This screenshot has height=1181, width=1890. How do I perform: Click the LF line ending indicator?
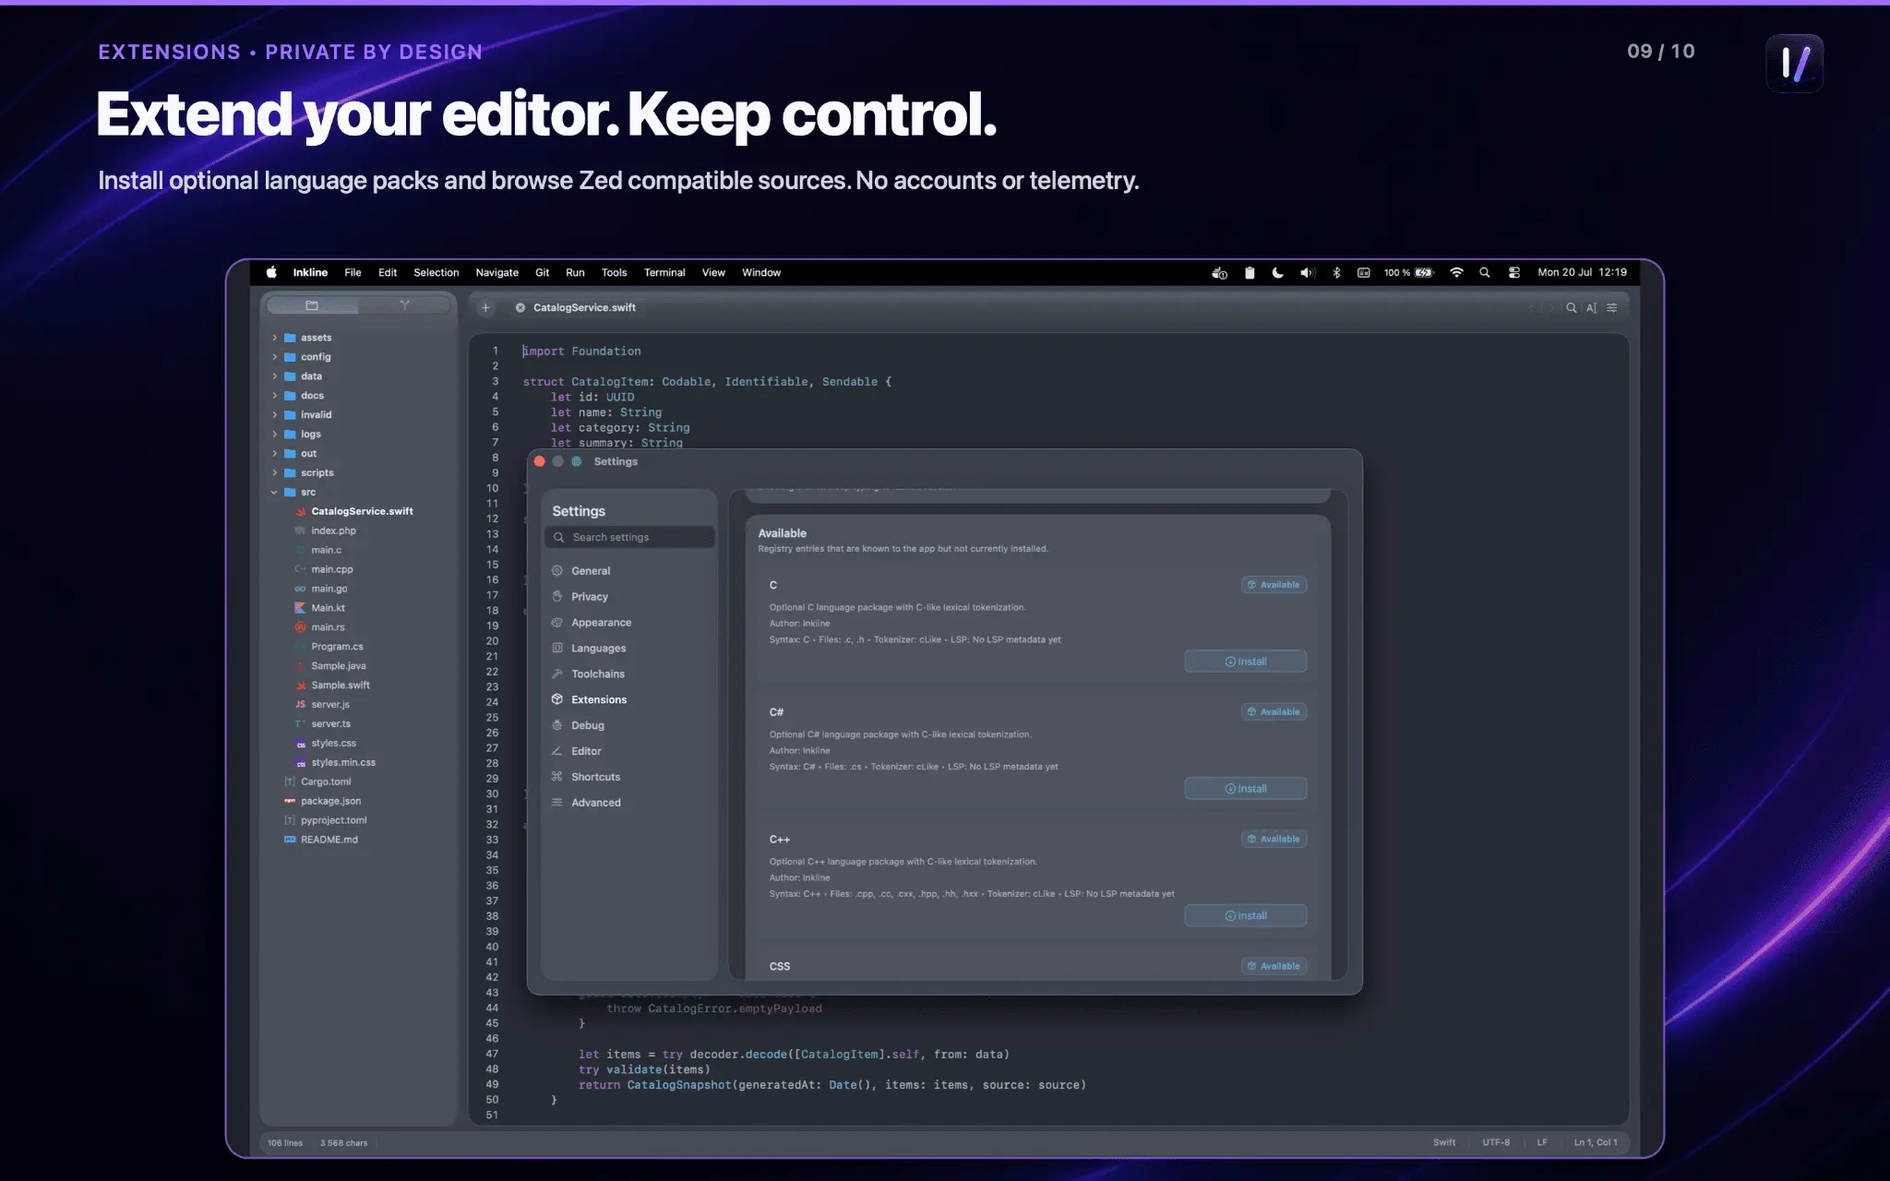(1542, 1142)
